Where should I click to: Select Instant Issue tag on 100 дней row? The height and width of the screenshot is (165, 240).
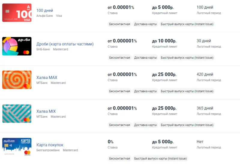pos(187,24)
